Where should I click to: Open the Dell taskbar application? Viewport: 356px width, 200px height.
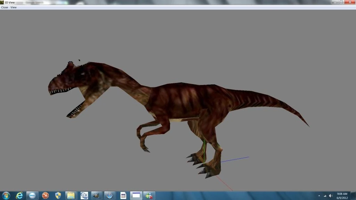coord(32,195)
